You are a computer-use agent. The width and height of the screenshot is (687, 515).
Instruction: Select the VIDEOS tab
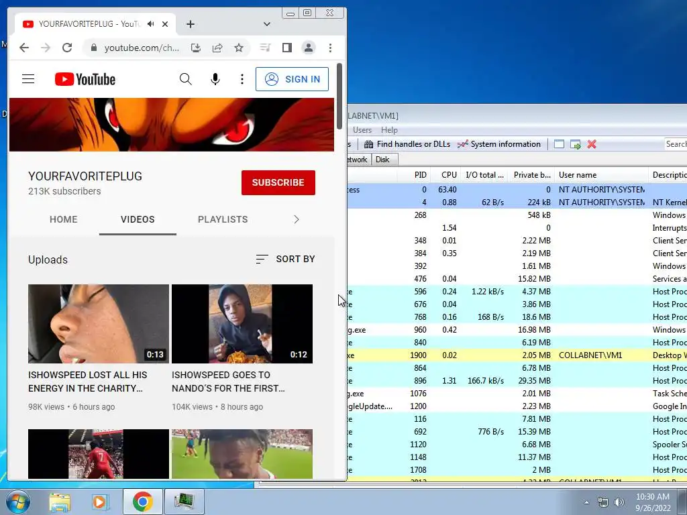coord(138,219)
